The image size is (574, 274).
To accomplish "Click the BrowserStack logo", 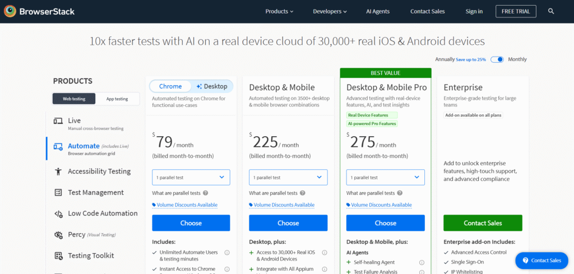I will 39,11.
